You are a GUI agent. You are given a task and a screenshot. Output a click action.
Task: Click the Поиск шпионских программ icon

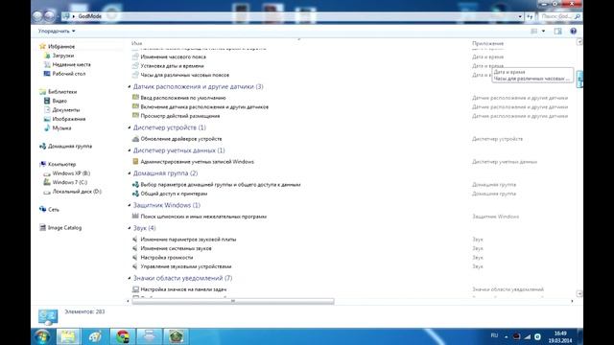point(135,216)
